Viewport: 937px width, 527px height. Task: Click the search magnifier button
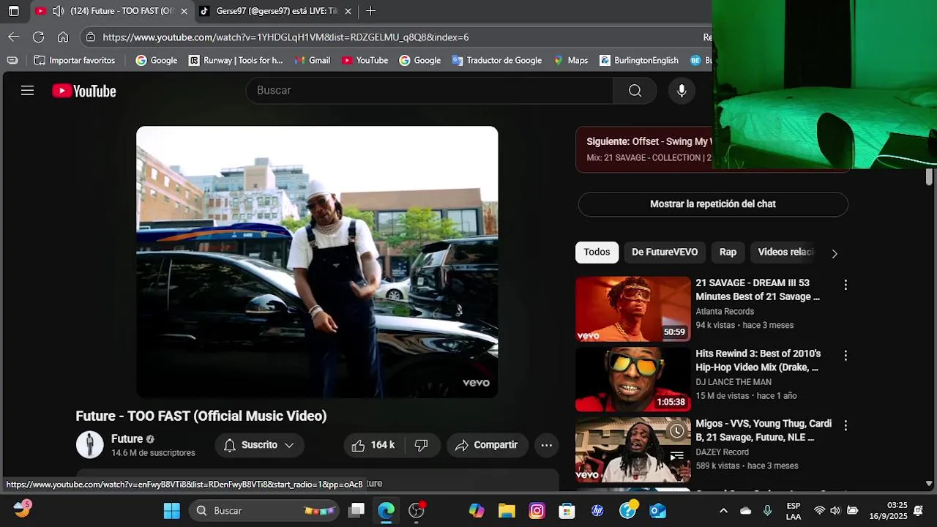tap(635, 90)
